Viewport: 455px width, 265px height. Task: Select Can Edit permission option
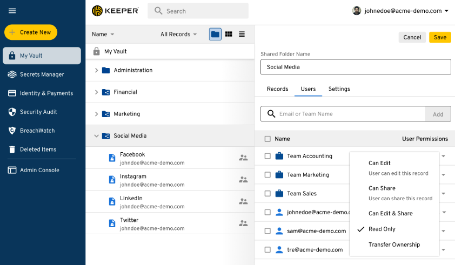[x=394, y=168]
